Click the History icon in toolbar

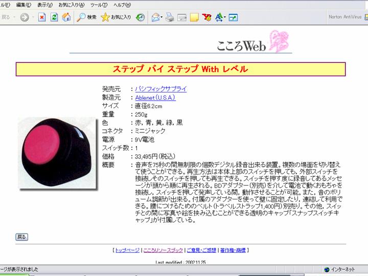pyautogui.click(x=141, y=17)
